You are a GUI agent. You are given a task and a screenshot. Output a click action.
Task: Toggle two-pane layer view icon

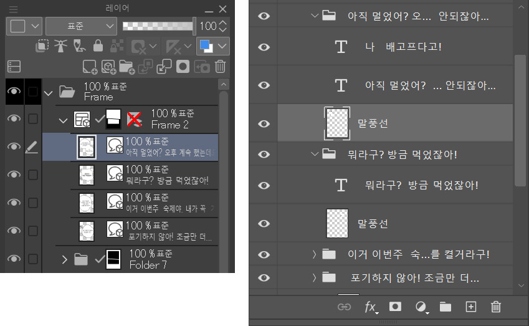pyautogui.click(x=14, y=67)
